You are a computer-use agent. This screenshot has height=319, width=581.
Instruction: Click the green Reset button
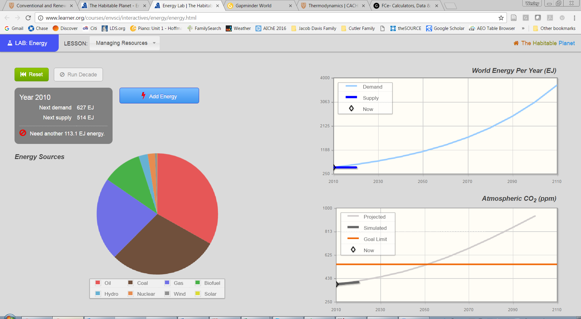31,74
